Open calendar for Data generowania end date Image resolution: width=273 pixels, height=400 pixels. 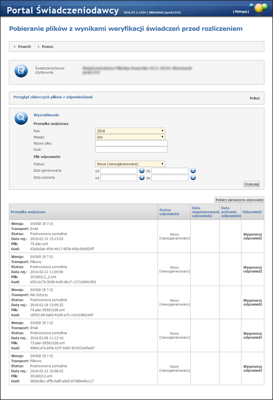(193, 171)
